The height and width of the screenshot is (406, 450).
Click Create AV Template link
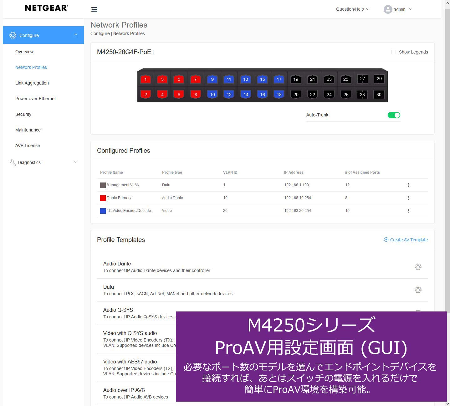[x=409, y=240]
